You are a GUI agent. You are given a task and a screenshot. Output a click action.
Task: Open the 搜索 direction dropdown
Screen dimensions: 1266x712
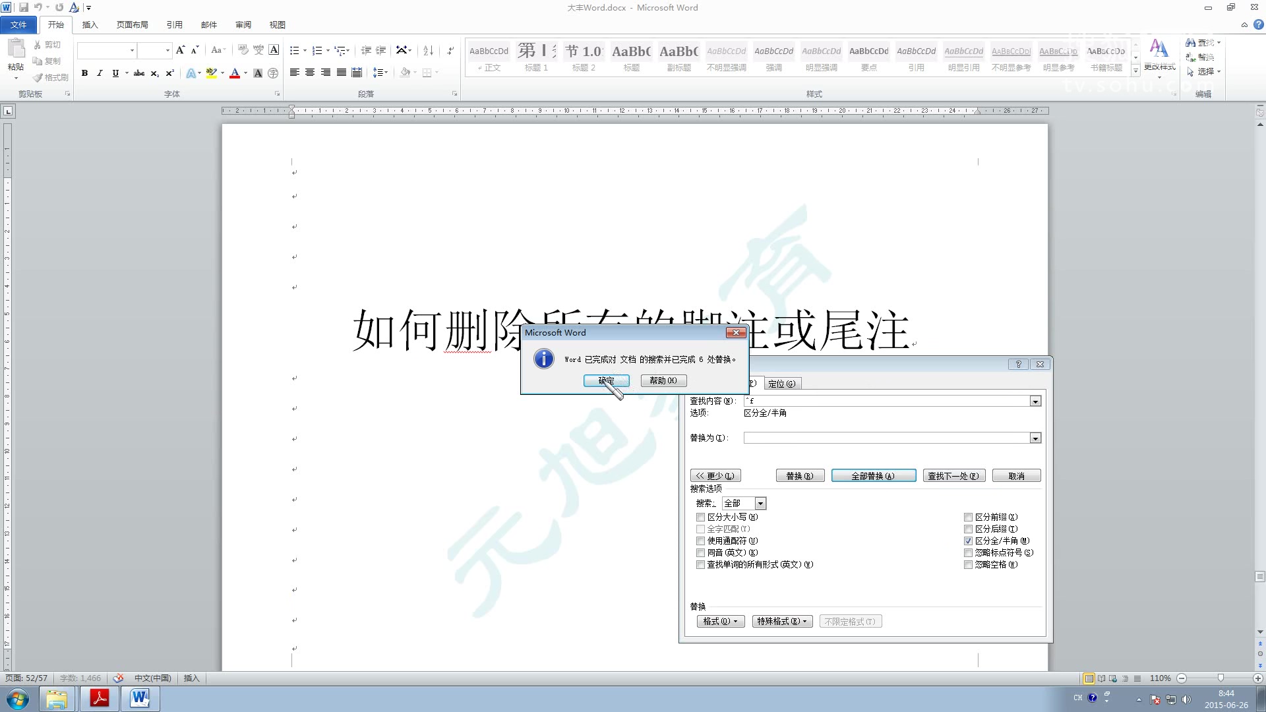click(x=760, y=502)
